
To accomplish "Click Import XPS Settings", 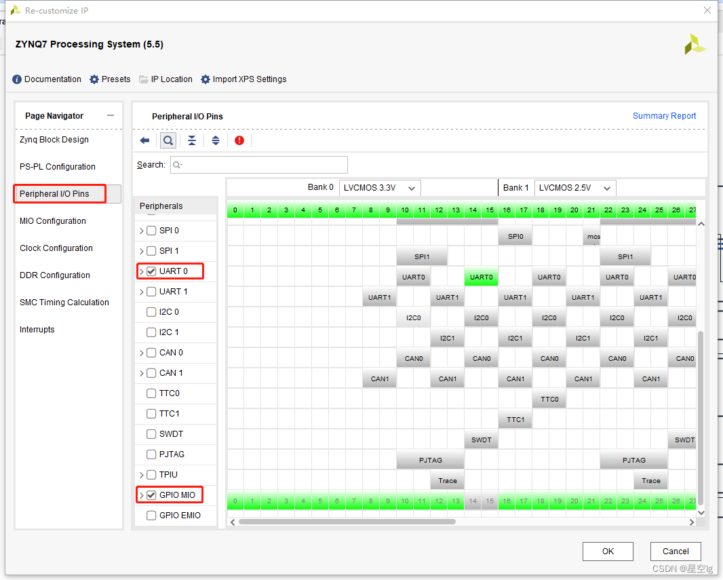I will 243,79.
